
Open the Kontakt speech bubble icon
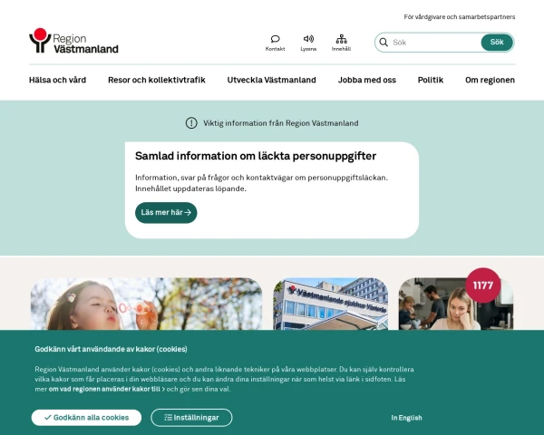coord(275,39)
